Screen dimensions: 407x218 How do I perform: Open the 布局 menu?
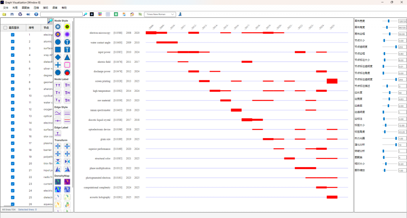coord(15,8)
